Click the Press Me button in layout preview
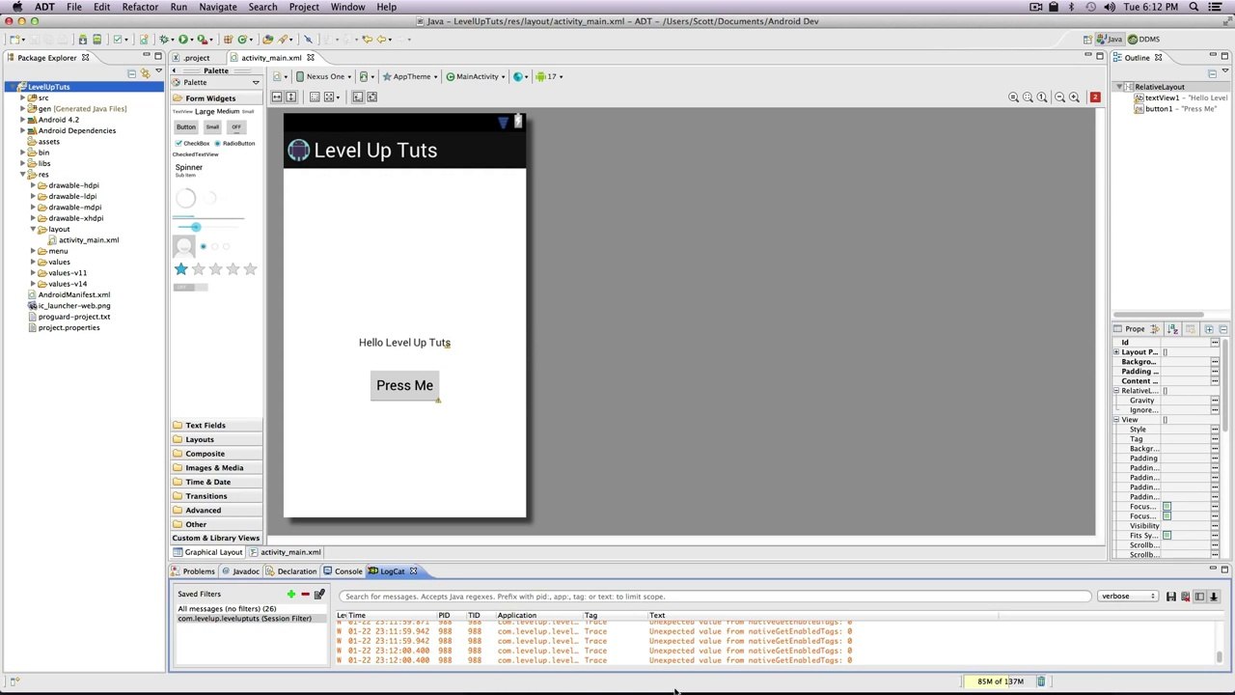This screenshot has height=695, width=1235. click(404, 386)
